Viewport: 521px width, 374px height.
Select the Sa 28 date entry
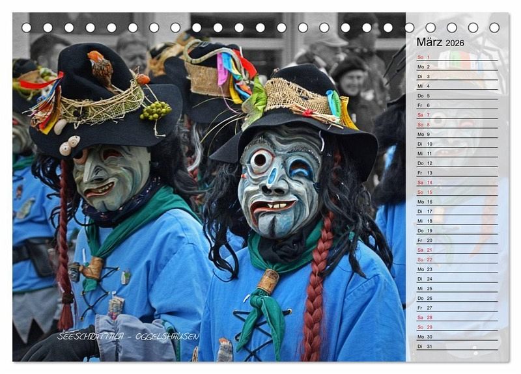tap(456, 317)
